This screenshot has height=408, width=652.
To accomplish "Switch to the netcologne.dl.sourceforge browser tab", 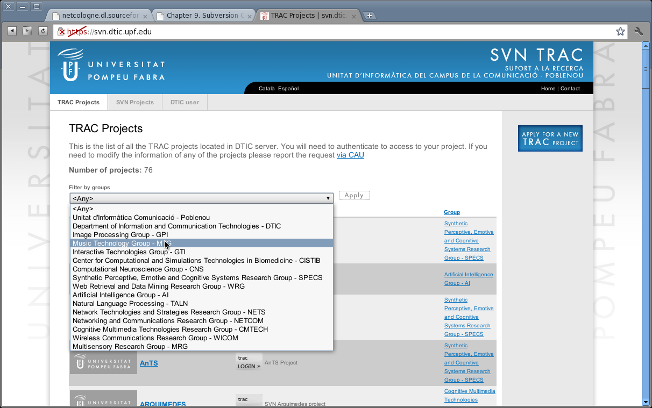I will pyautogui.click(x=100, y=16).
